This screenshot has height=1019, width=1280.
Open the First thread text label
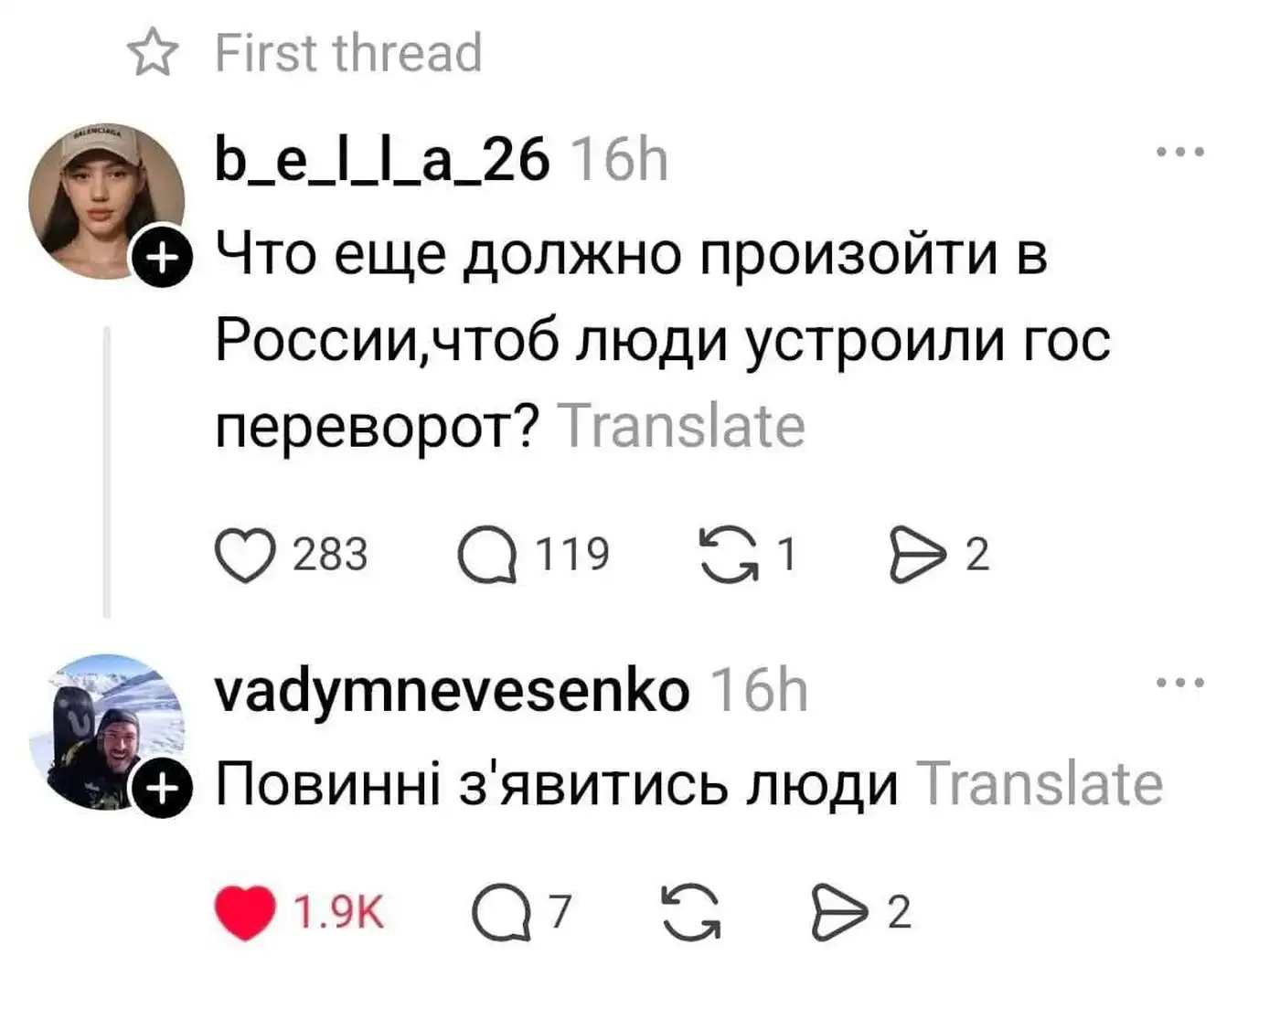click(348, 52)
